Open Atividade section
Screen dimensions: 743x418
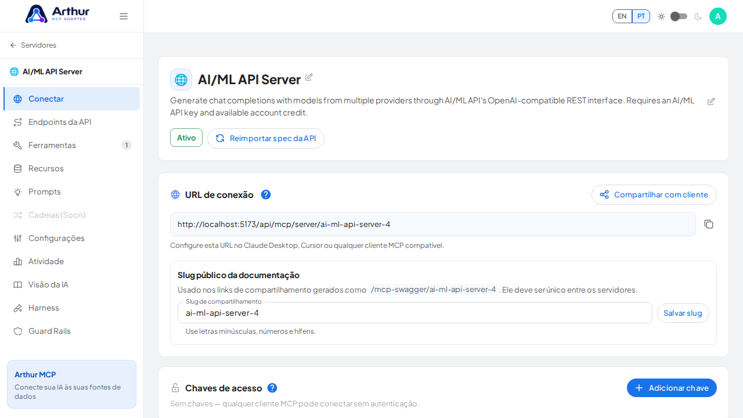coord(71,261)
